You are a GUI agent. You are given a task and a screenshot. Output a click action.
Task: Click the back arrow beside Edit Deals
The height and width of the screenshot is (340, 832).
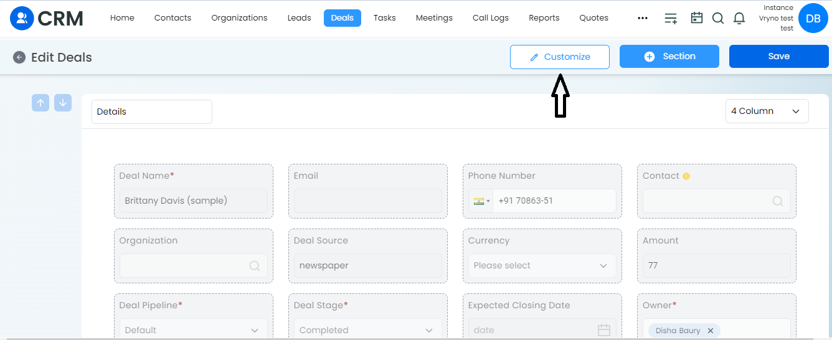tap(19, 57)
